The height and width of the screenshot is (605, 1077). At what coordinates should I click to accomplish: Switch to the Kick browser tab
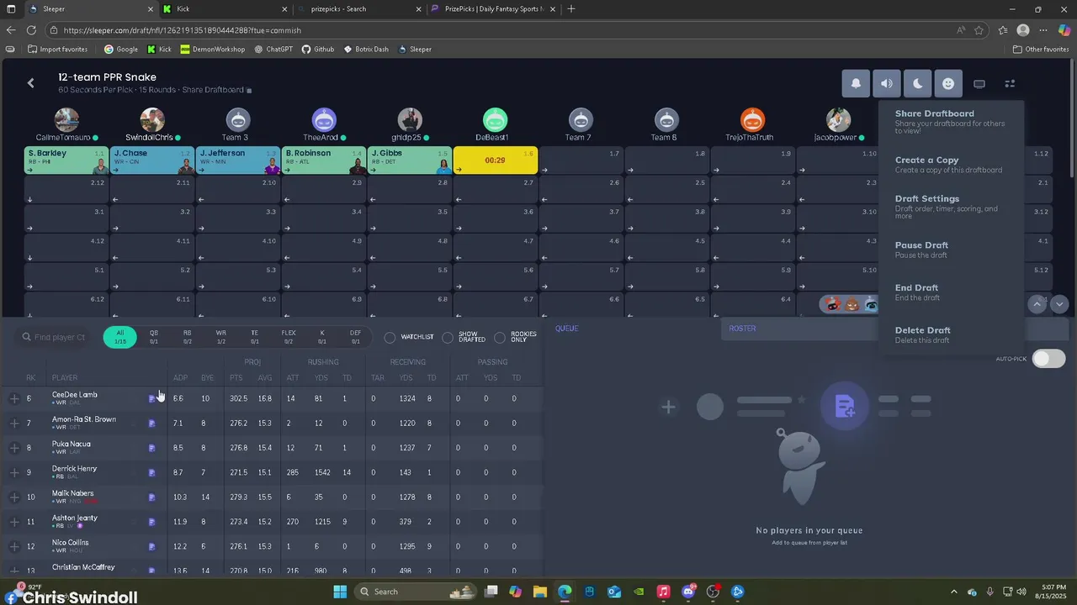[x=223, y=9]
